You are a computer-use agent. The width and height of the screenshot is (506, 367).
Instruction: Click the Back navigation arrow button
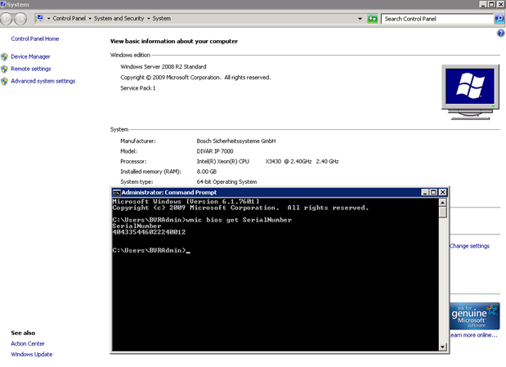tap(8, 18)
